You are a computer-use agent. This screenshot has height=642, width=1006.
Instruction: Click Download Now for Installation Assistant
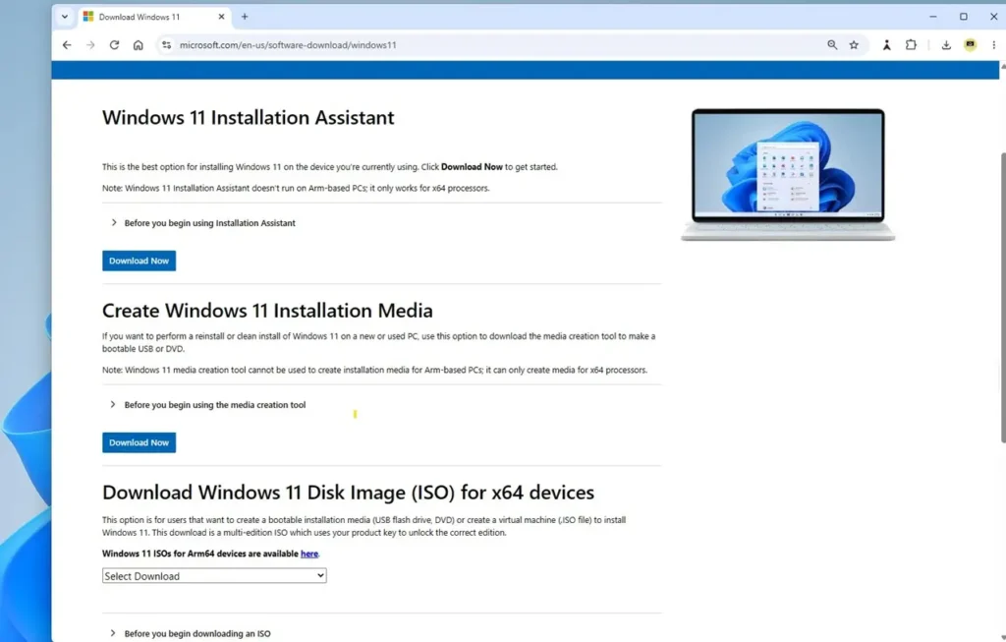pyautogui.click(x=139, y=261)
